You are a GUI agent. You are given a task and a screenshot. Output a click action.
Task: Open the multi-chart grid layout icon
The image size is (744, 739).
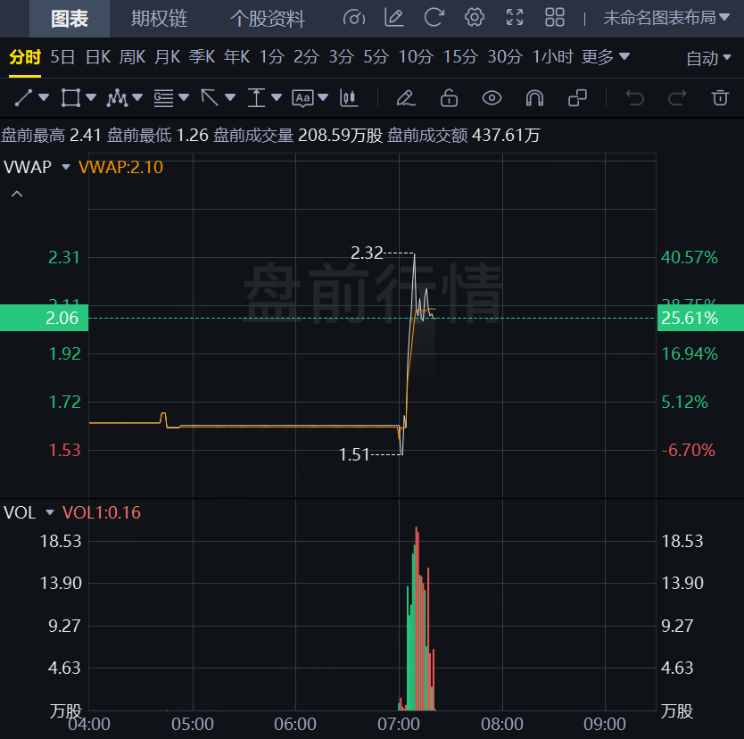555,17
